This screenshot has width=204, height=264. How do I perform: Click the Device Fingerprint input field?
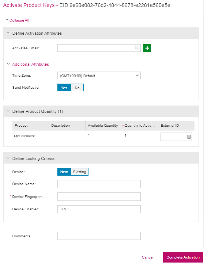click(x=99, y=197)
